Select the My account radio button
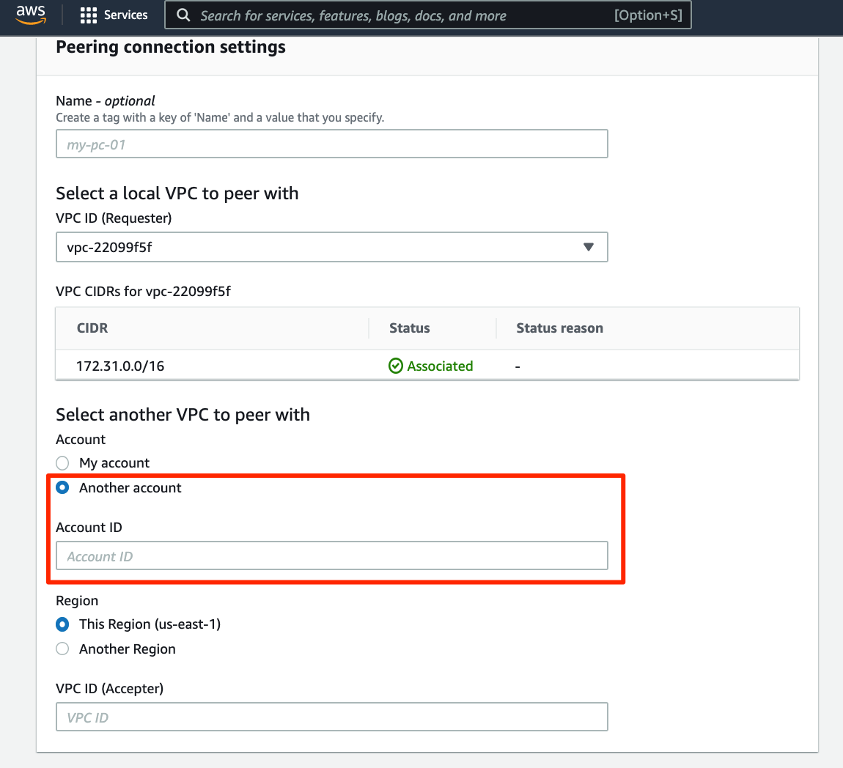The width and height of the screenshot is (843, 768). (62, 462)
